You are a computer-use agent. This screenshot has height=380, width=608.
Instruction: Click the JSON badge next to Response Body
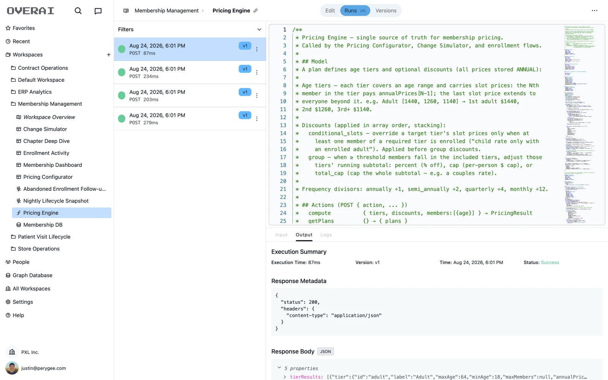point(325,351)
